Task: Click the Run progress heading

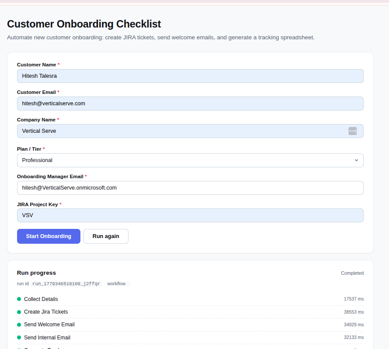Action: (x=36, y=273)
